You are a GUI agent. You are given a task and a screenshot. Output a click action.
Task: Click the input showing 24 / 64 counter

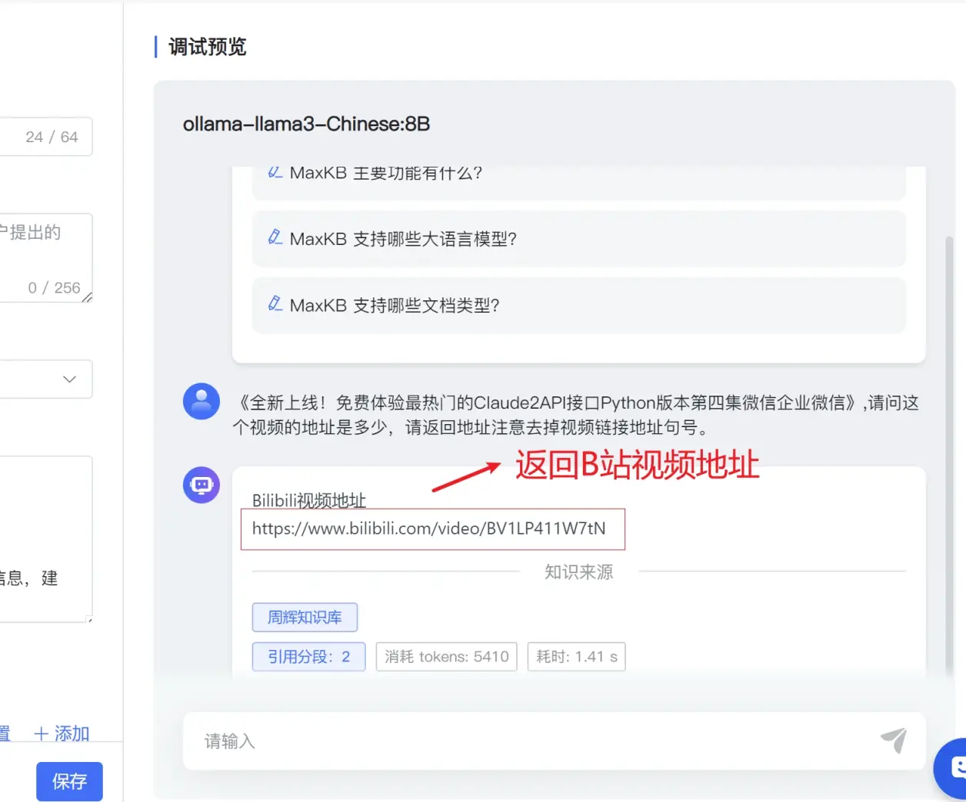[x=46, y=137]
